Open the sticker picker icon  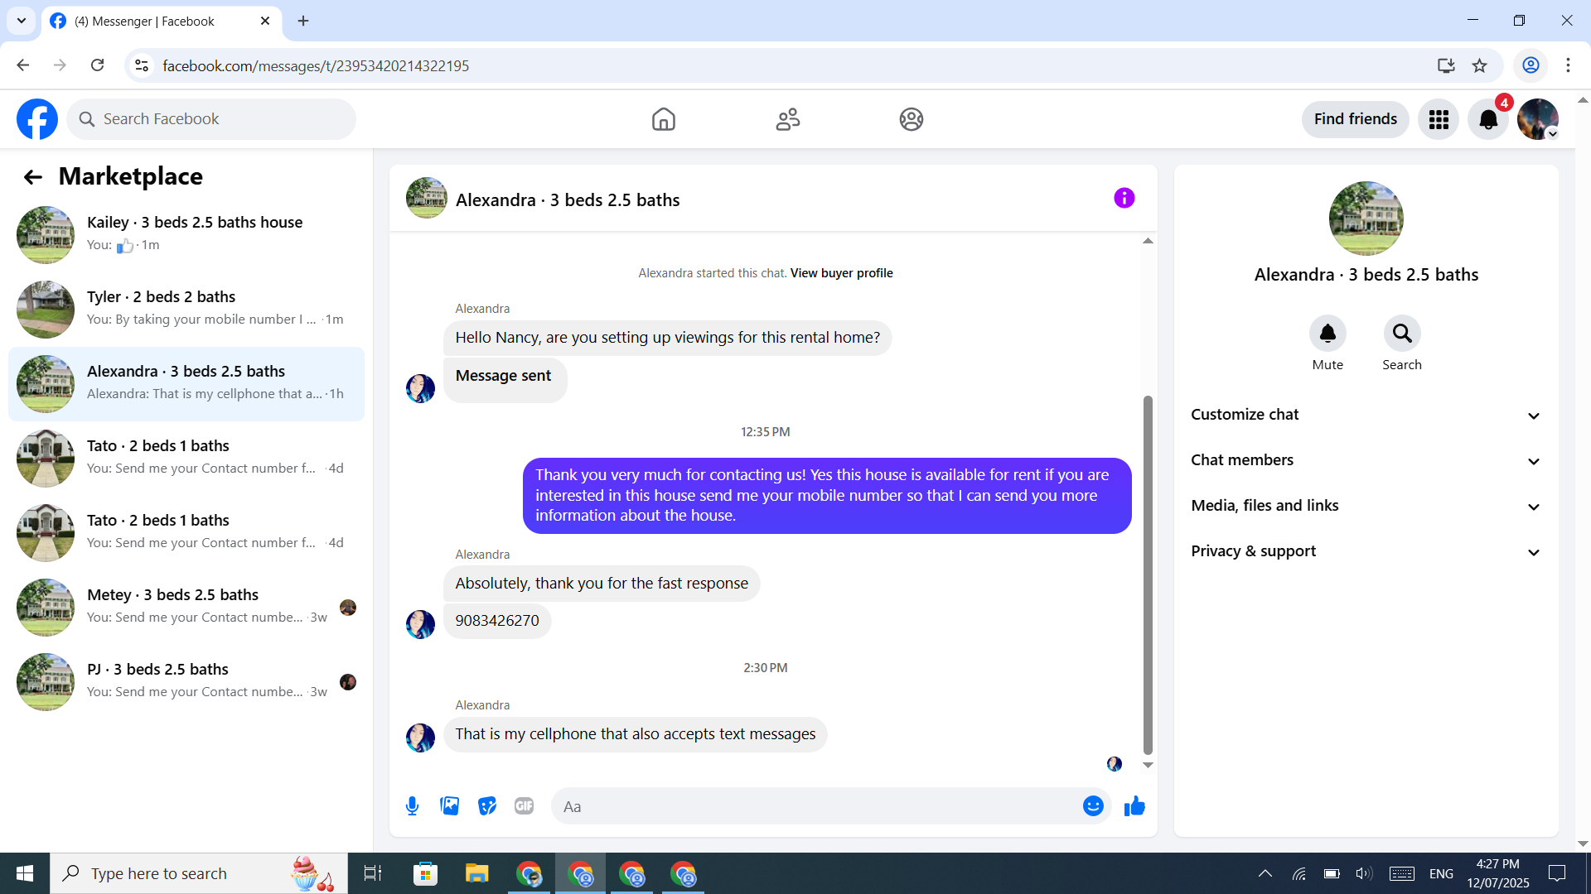pos(487,806)
